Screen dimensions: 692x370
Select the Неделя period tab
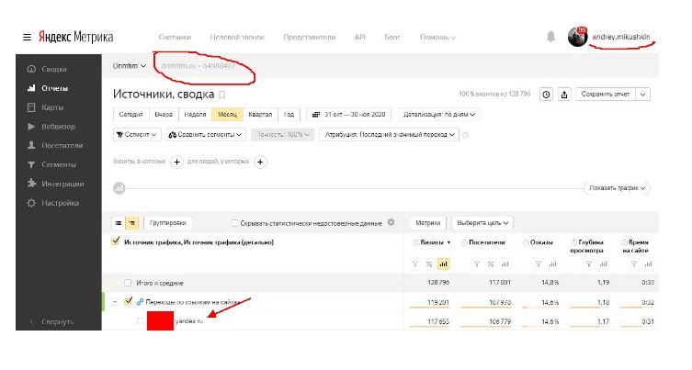point(195,114)
